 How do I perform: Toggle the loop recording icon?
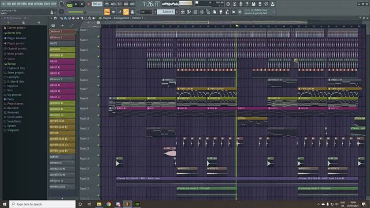pyautogui.click(x=132, y=4)
